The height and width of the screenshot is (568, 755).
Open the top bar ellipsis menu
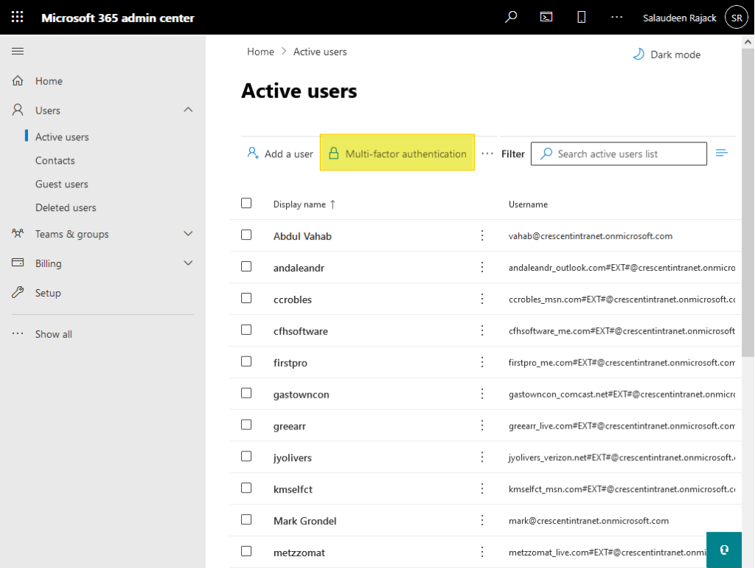pyautogui.click(x=617, y=18)
